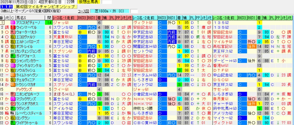294x125 pixels.
Task: Select horse name ソウルラッシュ
Action: click(x=26, y=70)
